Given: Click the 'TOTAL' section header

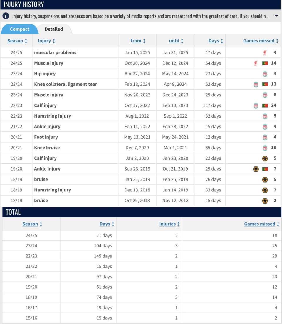Looking at the screenshot, I should 13,212.
